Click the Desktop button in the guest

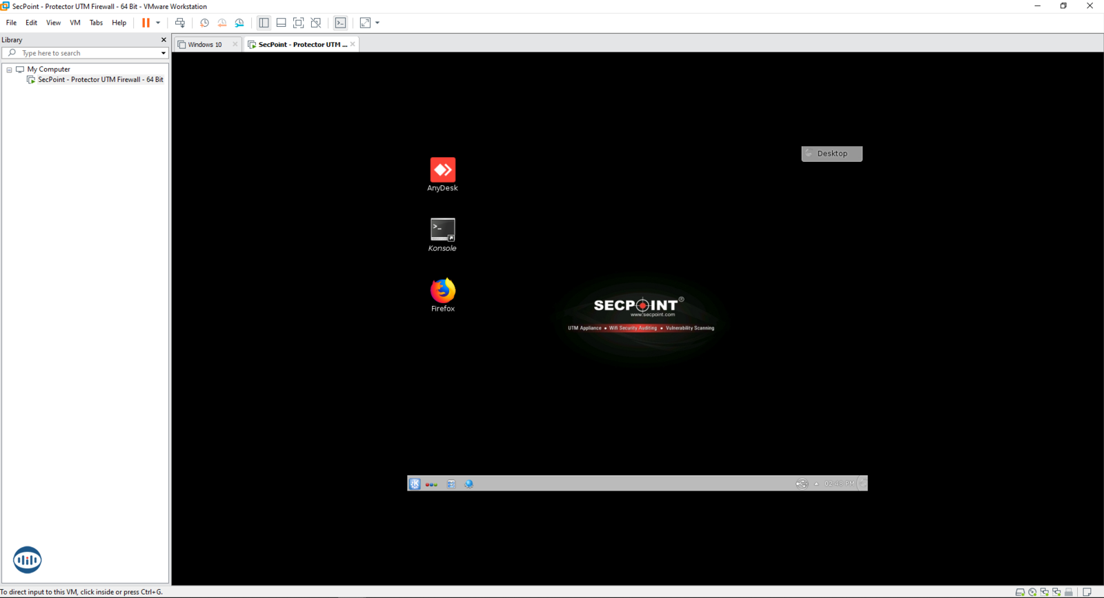831,154
